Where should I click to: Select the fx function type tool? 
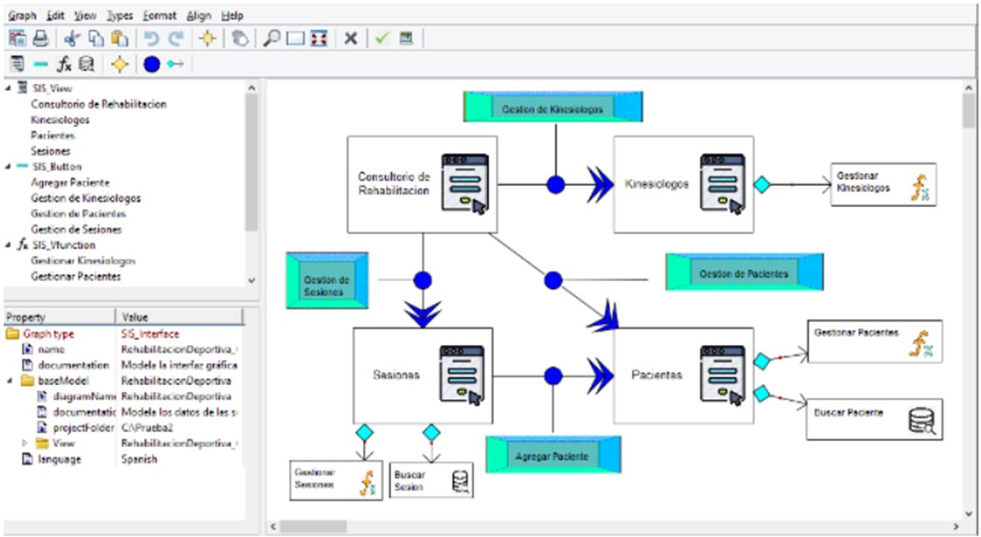click(64, 64)
